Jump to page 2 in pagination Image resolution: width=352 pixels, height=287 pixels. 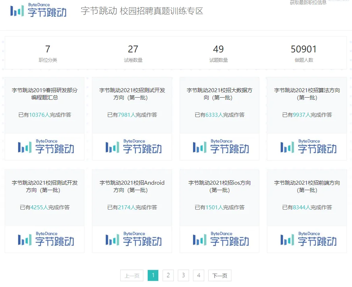(x=168, y=275)
